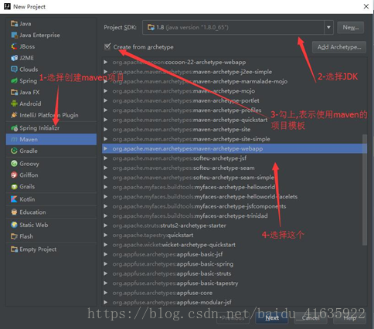The height and width of the screenshot is (329, 374).
Task: Select the Spring Initializr icon
Action: (x=14, y=128)
